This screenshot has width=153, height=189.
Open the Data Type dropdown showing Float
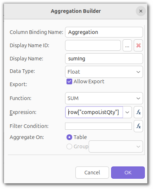104,72
